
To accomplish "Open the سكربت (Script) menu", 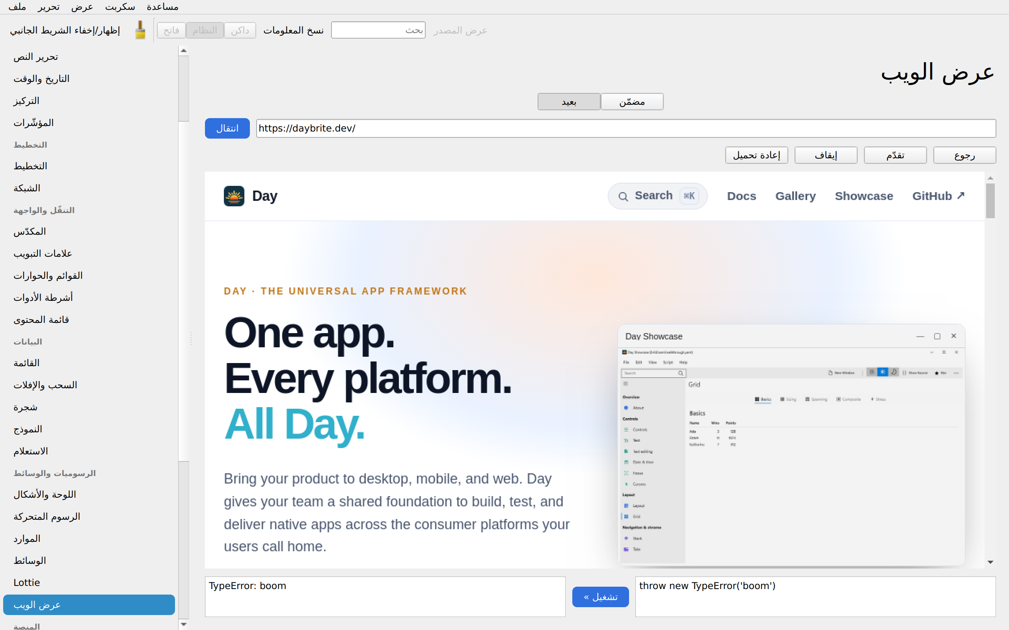I will [x=120, y=7].
